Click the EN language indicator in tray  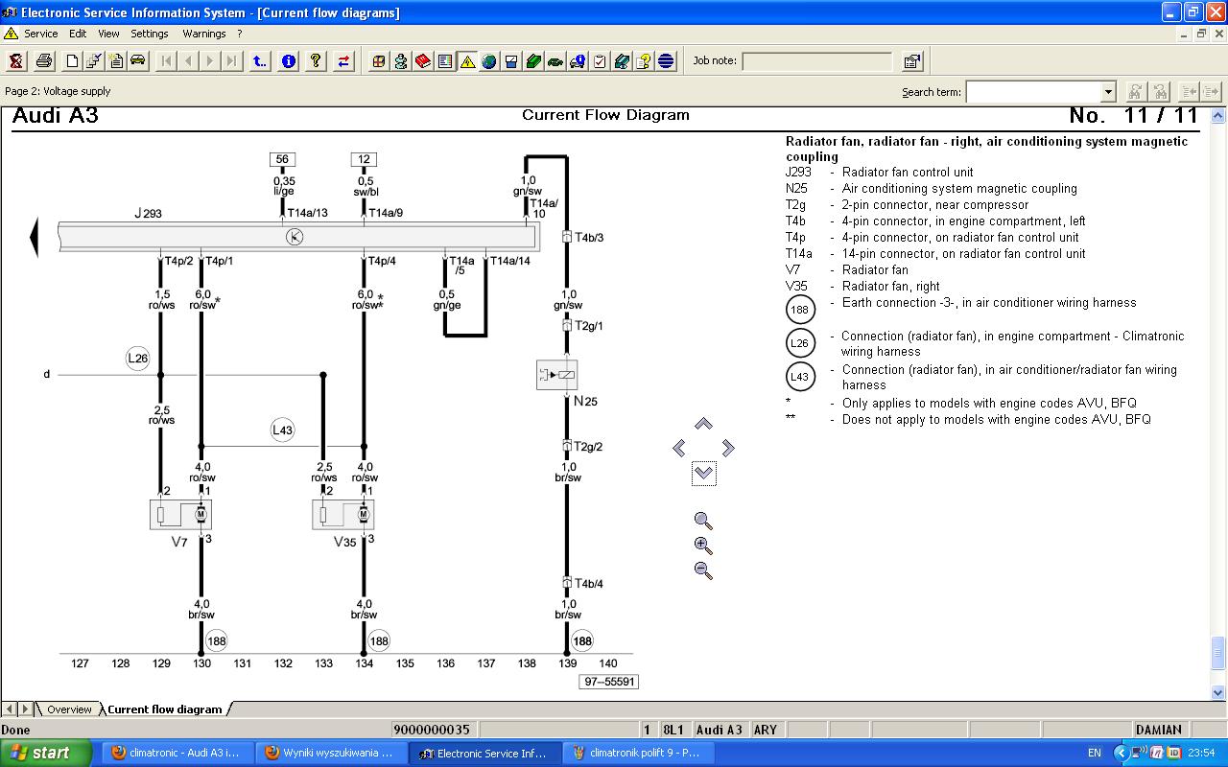click(x=1095, y=754)
